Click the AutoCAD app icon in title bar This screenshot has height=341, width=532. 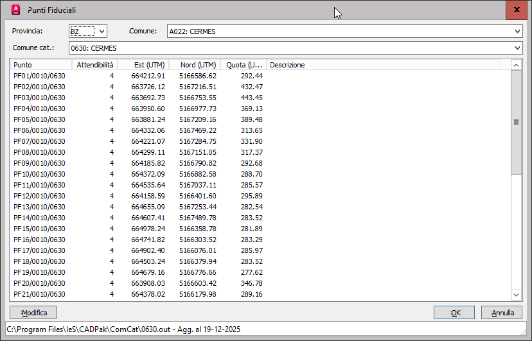coord(15,10)
